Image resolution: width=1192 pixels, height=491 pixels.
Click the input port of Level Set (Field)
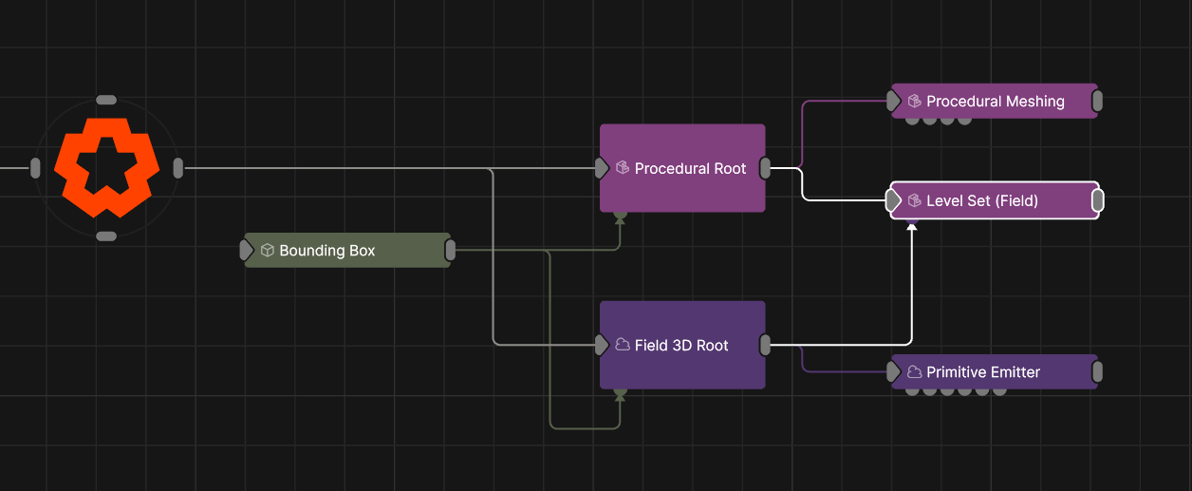pyautogui.click(x=893, y=200)
